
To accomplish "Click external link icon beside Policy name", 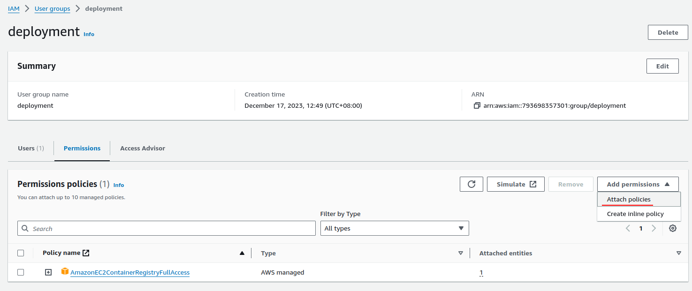I will [86, 253].
